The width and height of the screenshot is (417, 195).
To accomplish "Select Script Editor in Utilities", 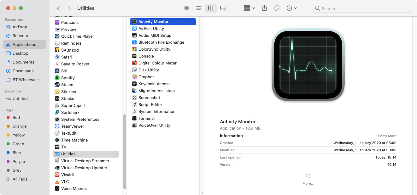I will [x=163, y=104].
